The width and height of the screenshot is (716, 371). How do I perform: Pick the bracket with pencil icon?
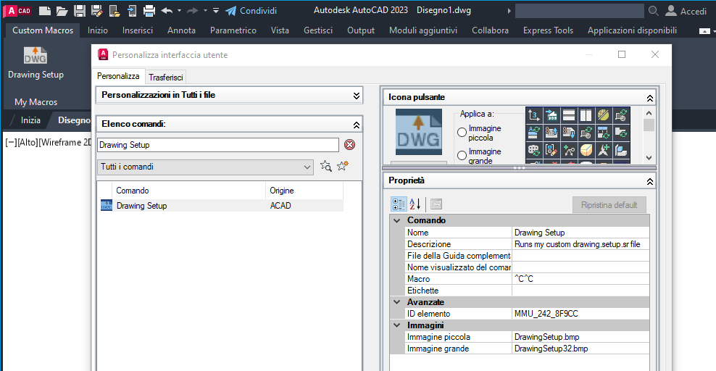[x=551, y=150]
